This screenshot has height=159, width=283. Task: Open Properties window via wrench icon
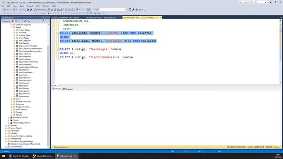point(133,10)
